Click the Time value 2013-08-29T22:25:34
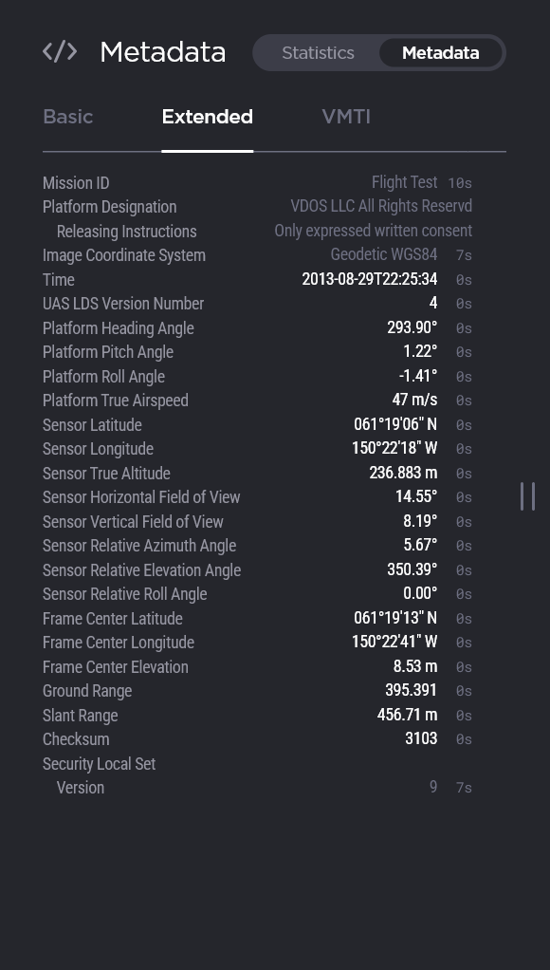This screenshot has width=550, height=970. 370,280
